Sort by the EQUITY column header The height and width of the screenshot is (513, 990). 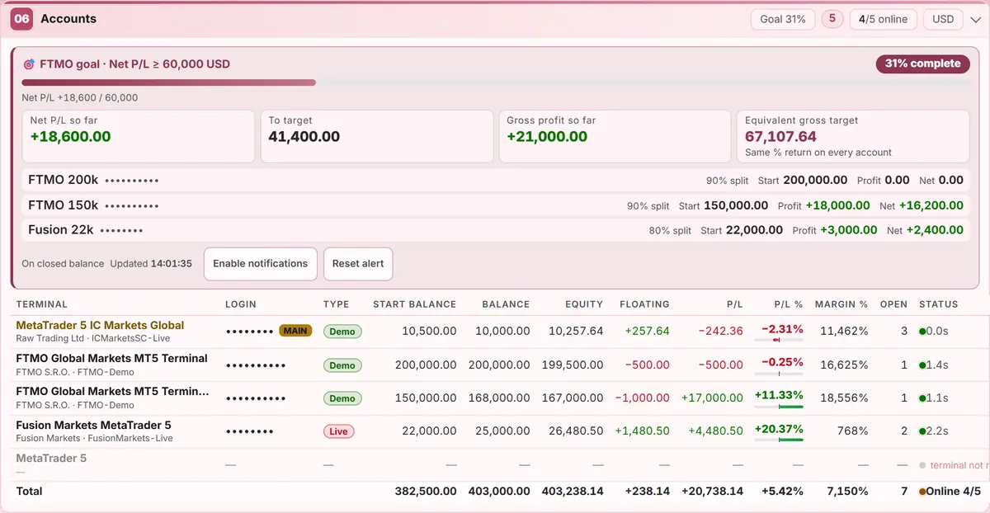pos(584,304)
